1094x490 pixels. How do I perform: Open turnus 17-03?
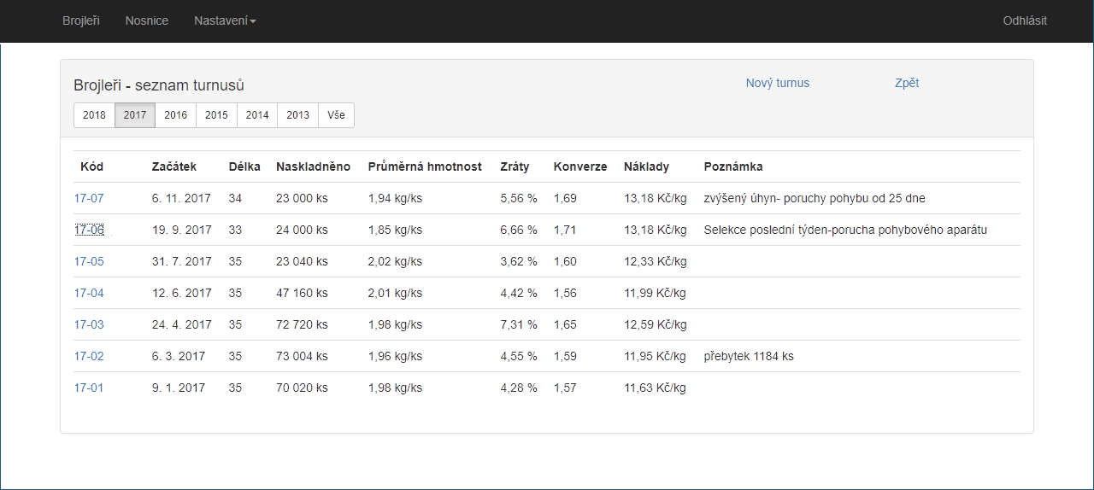pos(89,324)
